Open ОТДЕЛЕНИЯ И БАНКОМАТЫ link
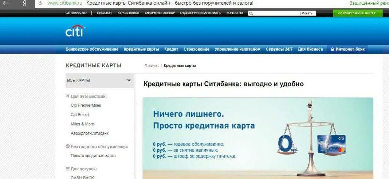The width and height of the screenshot is (389, 179). pos(201,13)
